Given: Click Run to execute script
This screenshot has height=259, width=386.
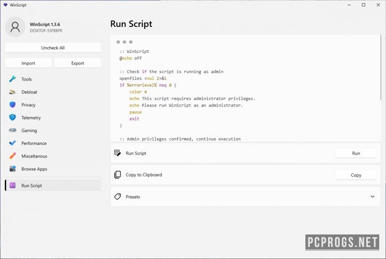Looking at the screenshot, I should [356, 153].
